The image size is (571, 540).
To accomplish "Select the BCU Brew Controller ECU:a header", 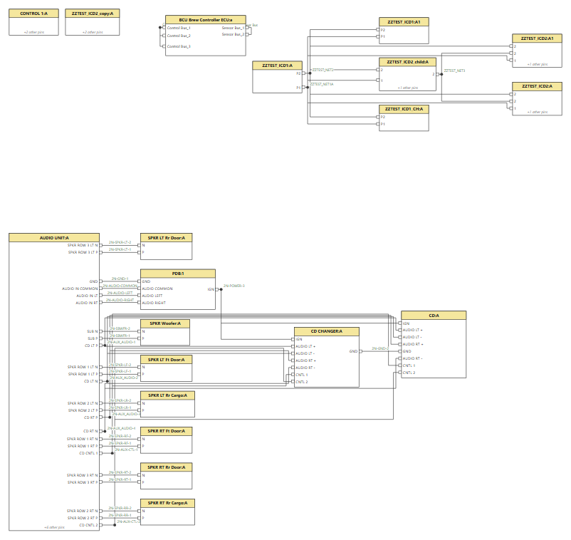I will tap(205, 20).
